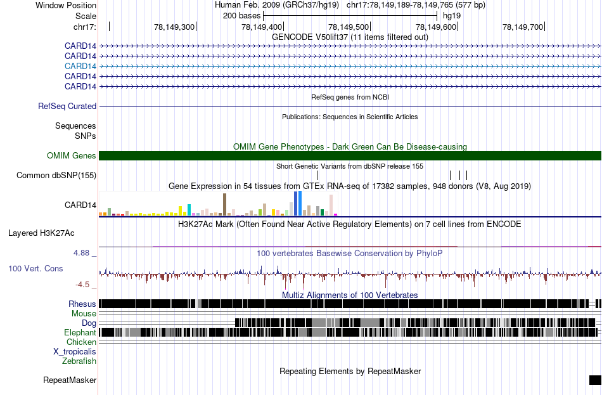Open the Common dbSNP(155) track label
Screen dimensions: 602x395
[x=56, y=175]
